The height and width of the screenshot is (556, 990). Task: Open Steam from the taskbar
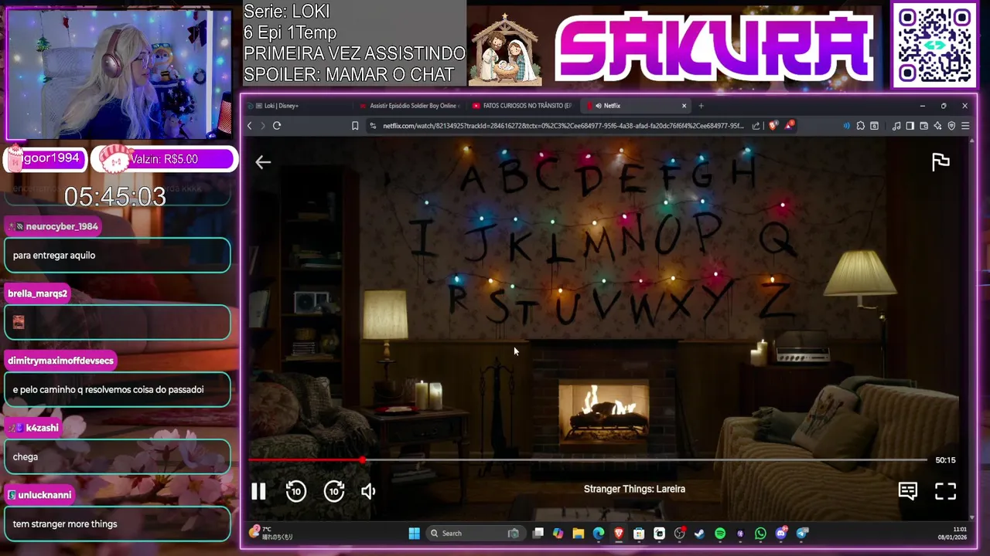(x=699, y=534)
